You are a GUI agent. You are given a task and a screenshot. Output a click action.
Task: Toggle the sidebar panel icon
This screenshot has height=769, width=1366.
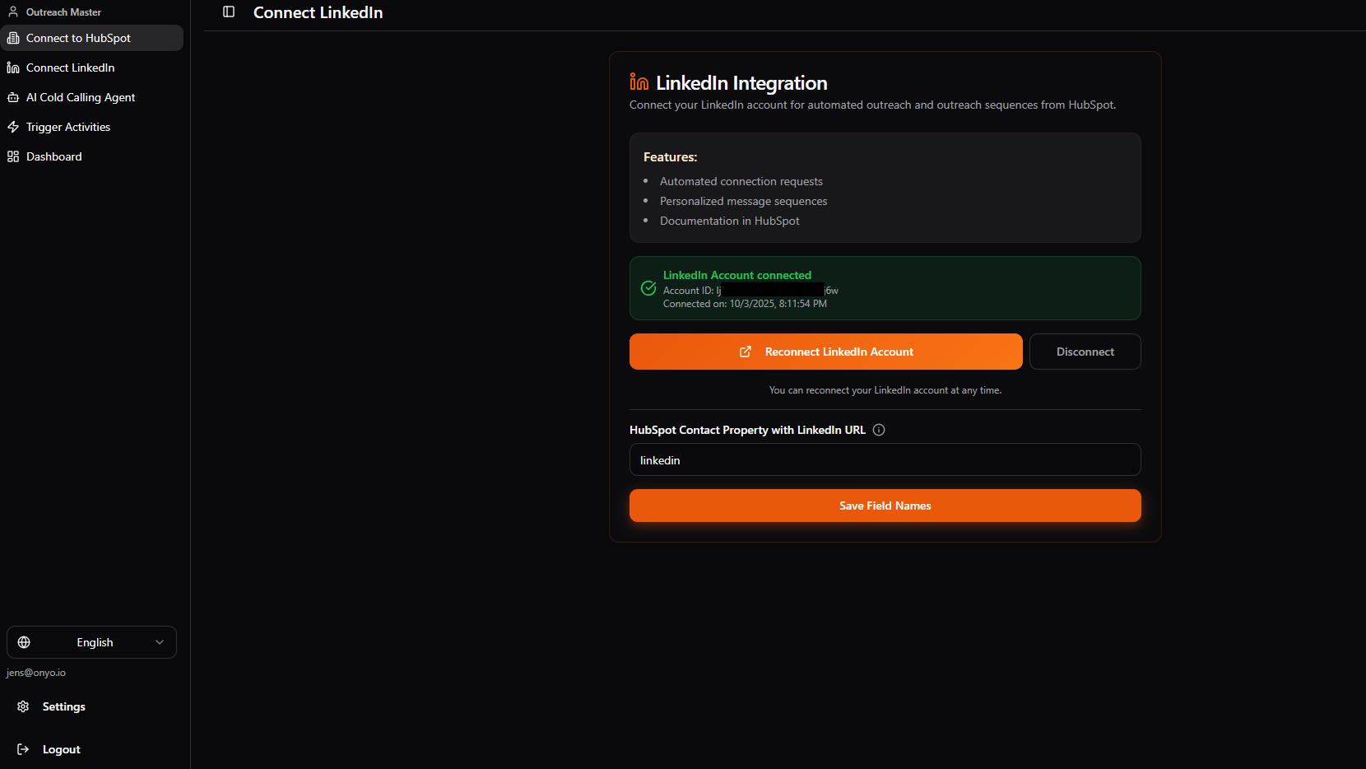click(229, 12)
